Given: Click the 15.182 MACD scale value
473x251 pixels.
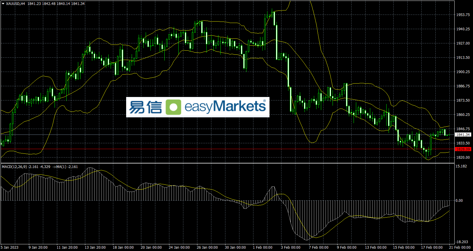Looking at the screenshot, I should [x=461, y=166].
